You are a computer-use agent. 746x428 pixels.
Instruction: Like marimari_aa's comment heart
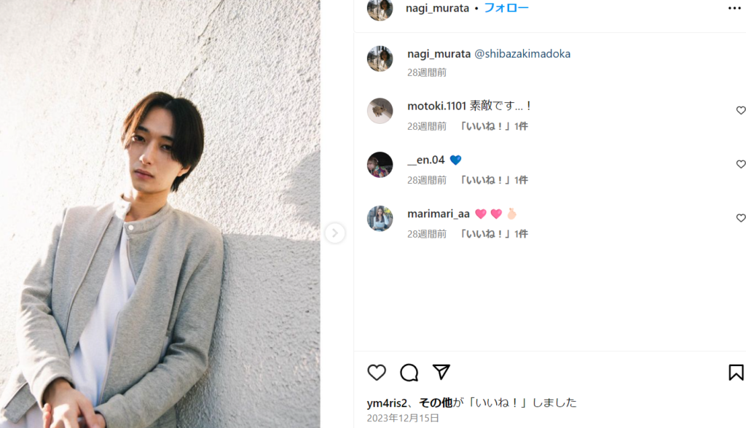coord(741,218)
